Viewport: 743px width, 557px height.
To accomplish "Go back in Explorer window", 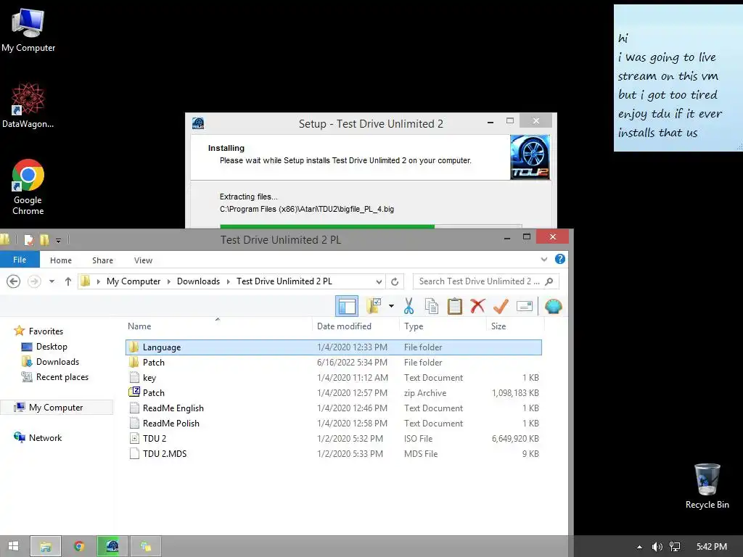I will tap(13, 281).
